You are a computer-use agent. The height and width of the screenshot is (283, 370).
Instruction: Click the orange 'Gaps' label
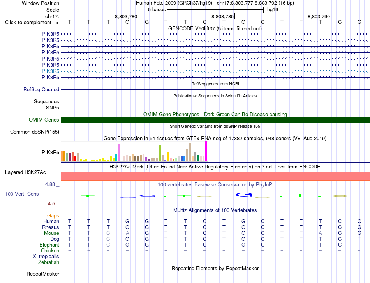point(53,216)
